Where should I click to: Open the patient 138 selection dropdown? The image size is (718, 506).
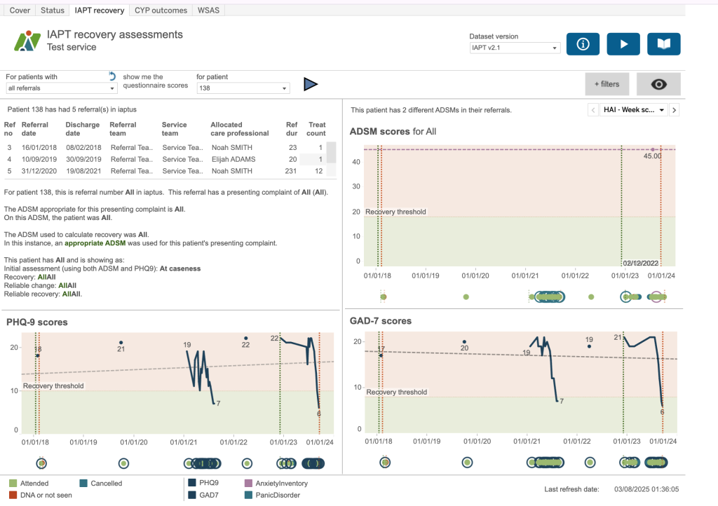tap(243, 89)
